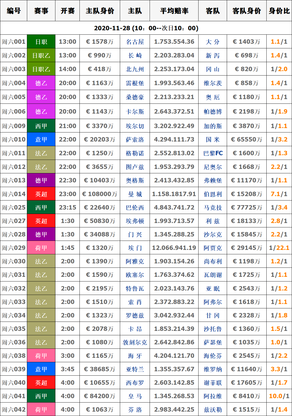The width and height of the screenshot is (292, 416).
Task: Click the 7.1/1 value ratio cell
Action: [x=279, y=194]
